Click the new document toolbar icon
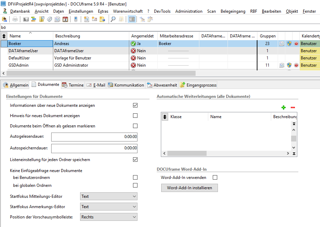 [x=86, y=19]
